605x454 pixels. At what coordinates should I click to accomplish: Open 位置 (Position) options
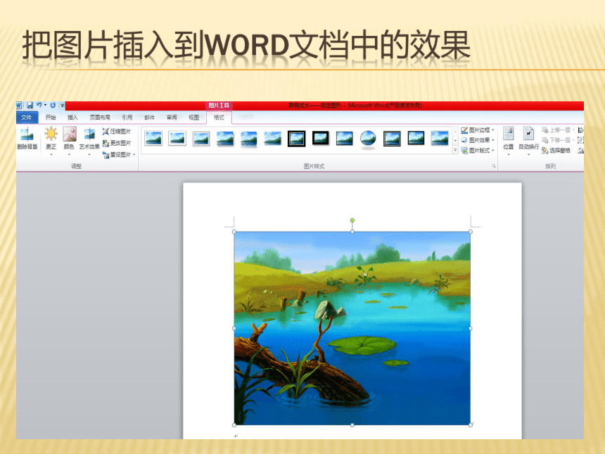509,141
